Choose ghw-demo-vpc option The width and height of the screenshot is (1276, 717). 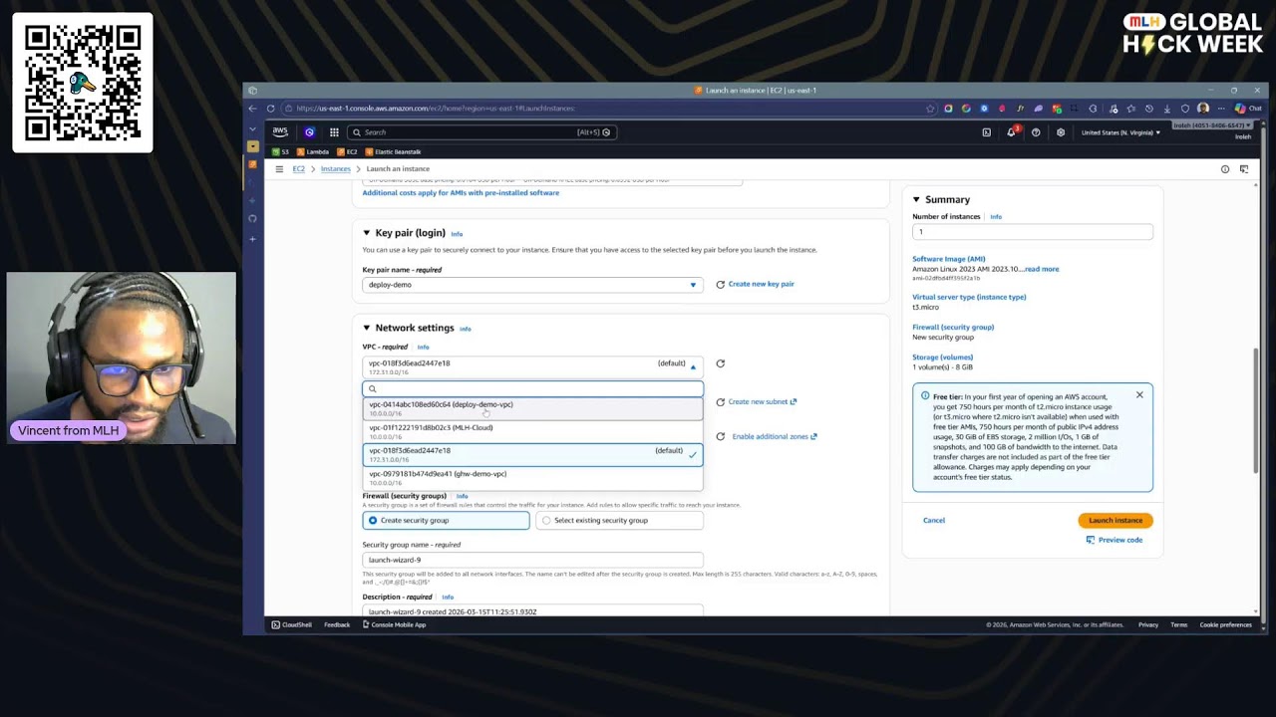click(532, 478)
